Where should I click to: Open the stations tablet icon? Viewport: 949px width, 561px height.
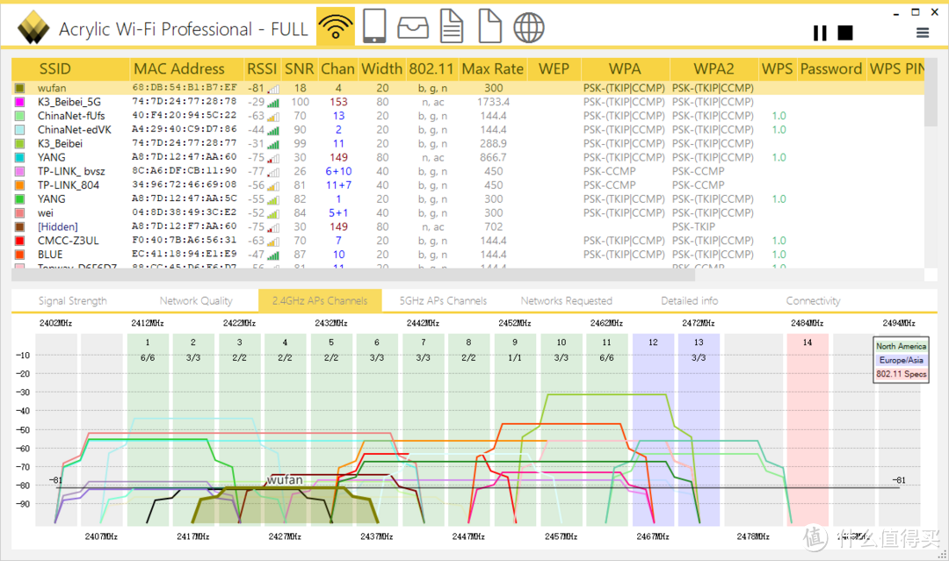pyautogui.click(x=374, y=26)
